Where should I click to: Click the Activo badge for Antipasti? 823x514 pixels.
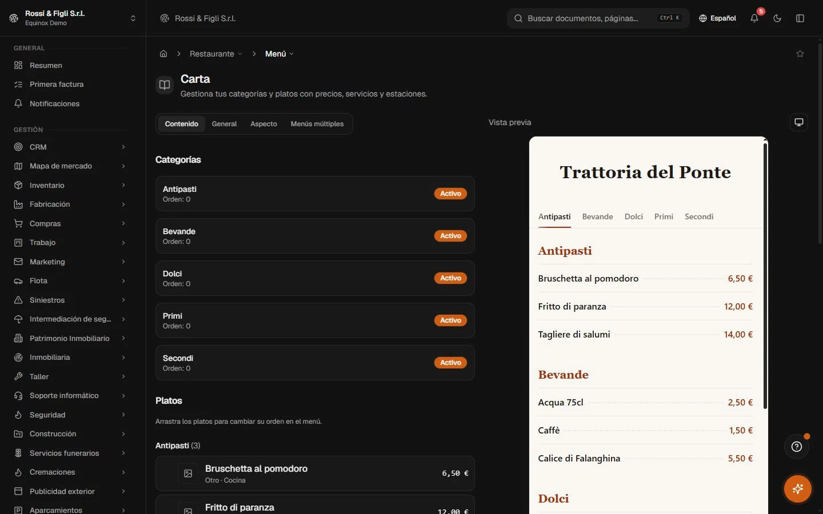point(451,194)
